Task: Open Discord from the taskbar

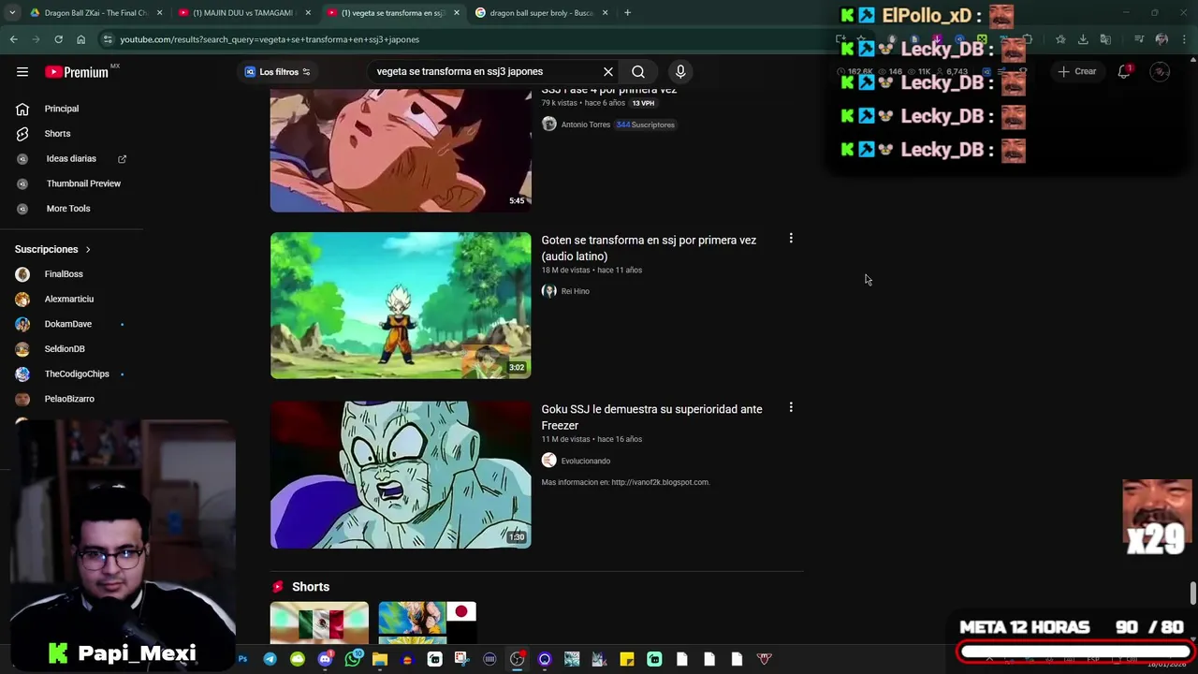Action: point(325,659)
